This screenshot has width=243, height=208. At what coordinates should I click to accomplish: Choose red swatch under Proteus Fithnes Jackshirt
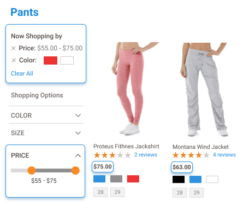point(133,179)
